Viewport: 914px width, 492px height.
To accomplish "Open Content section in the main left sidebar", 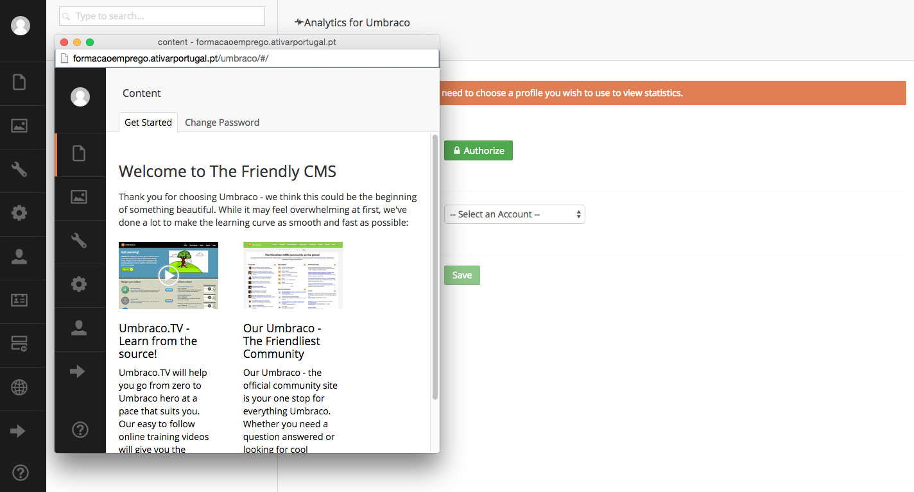I will point(19,83).
